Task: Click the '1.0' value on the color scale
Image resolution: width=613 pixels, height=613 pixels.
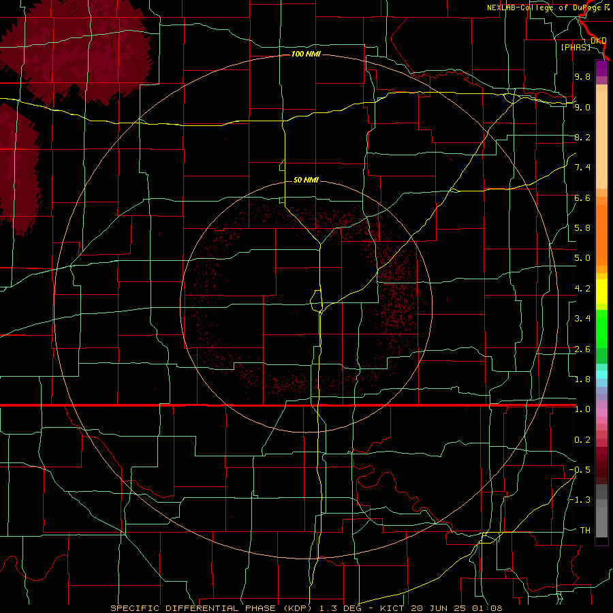Action: (x=582, y=409)
